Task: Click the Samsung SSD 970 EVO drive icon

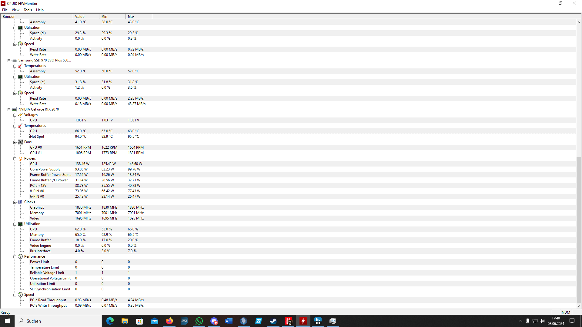Action: pyautogui.click(x=15, y=60)
